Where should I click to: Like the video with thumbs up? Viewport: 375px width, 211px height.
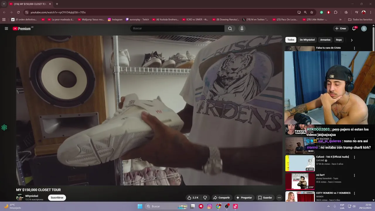(x=193, y=198)
